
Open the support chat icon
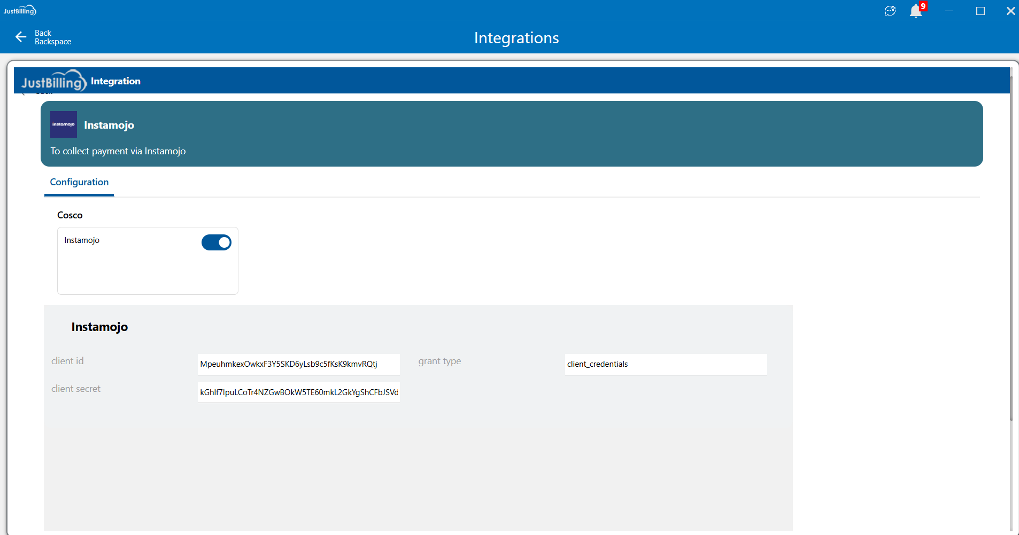(890, 11)
